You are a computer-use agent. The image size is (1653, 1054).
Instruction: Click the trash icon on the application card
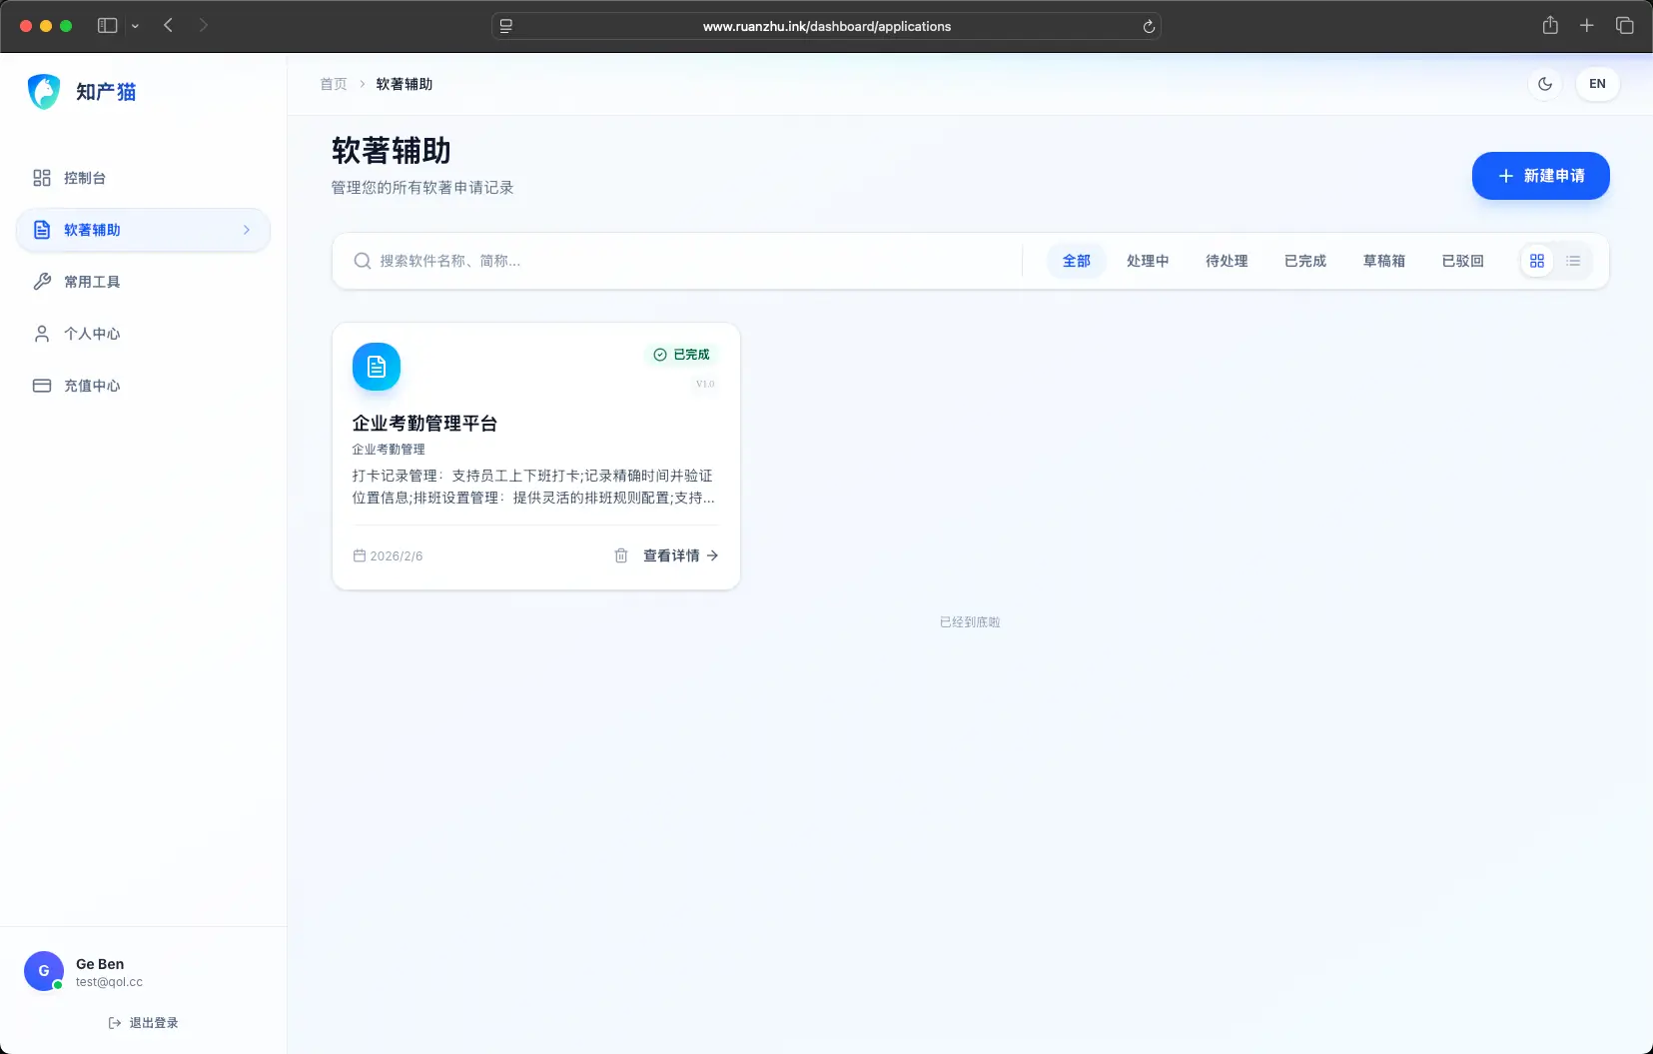point(620,555)
